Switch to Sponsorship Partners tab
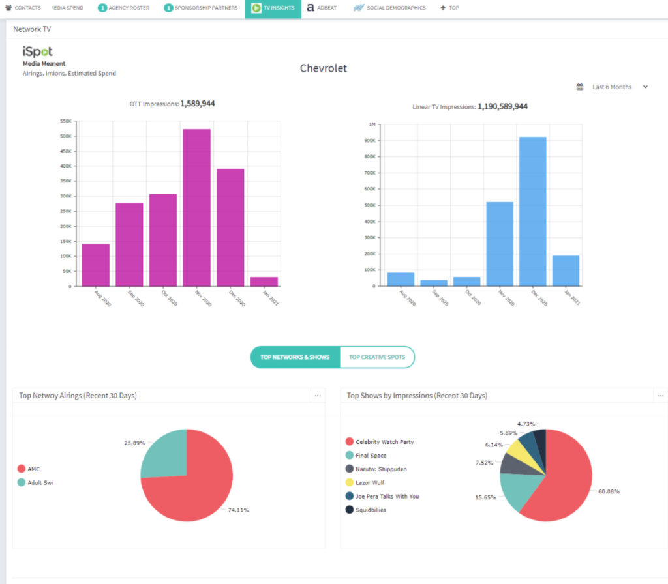This screenshot has height=584, width=668. point(201,8)
